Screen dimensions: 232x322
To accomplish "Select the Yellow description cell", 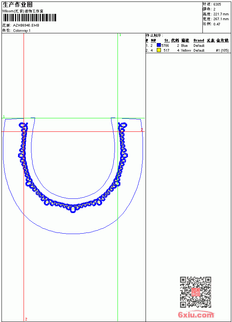I will pos(186,50).
